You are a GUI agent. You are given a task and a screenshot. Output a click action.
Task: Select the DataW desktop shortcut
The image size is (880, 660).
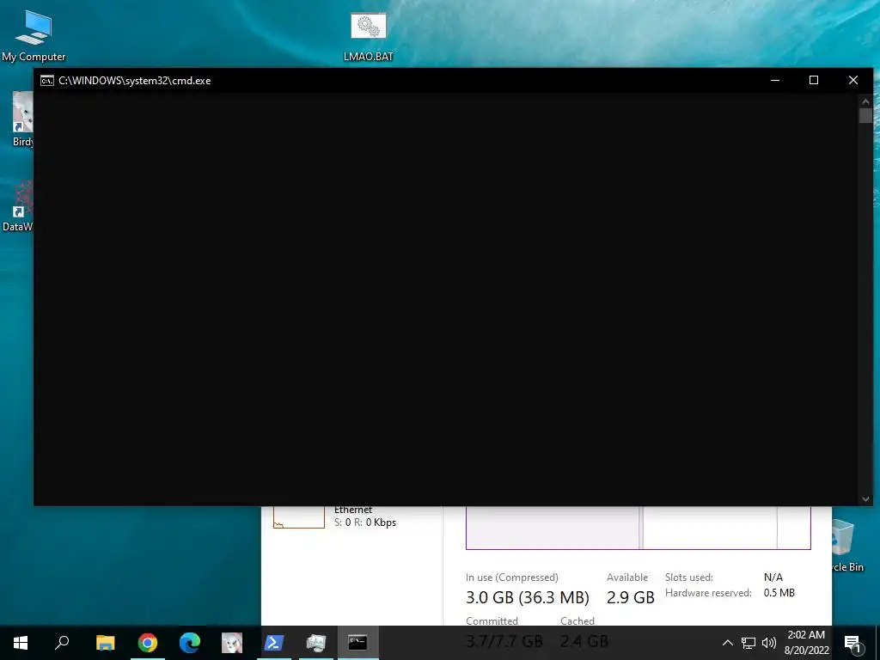(x=18, y=205)
